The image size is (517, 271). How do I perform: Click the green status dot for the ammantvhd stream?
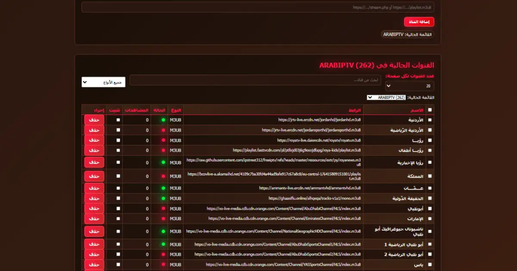point(163,188)
